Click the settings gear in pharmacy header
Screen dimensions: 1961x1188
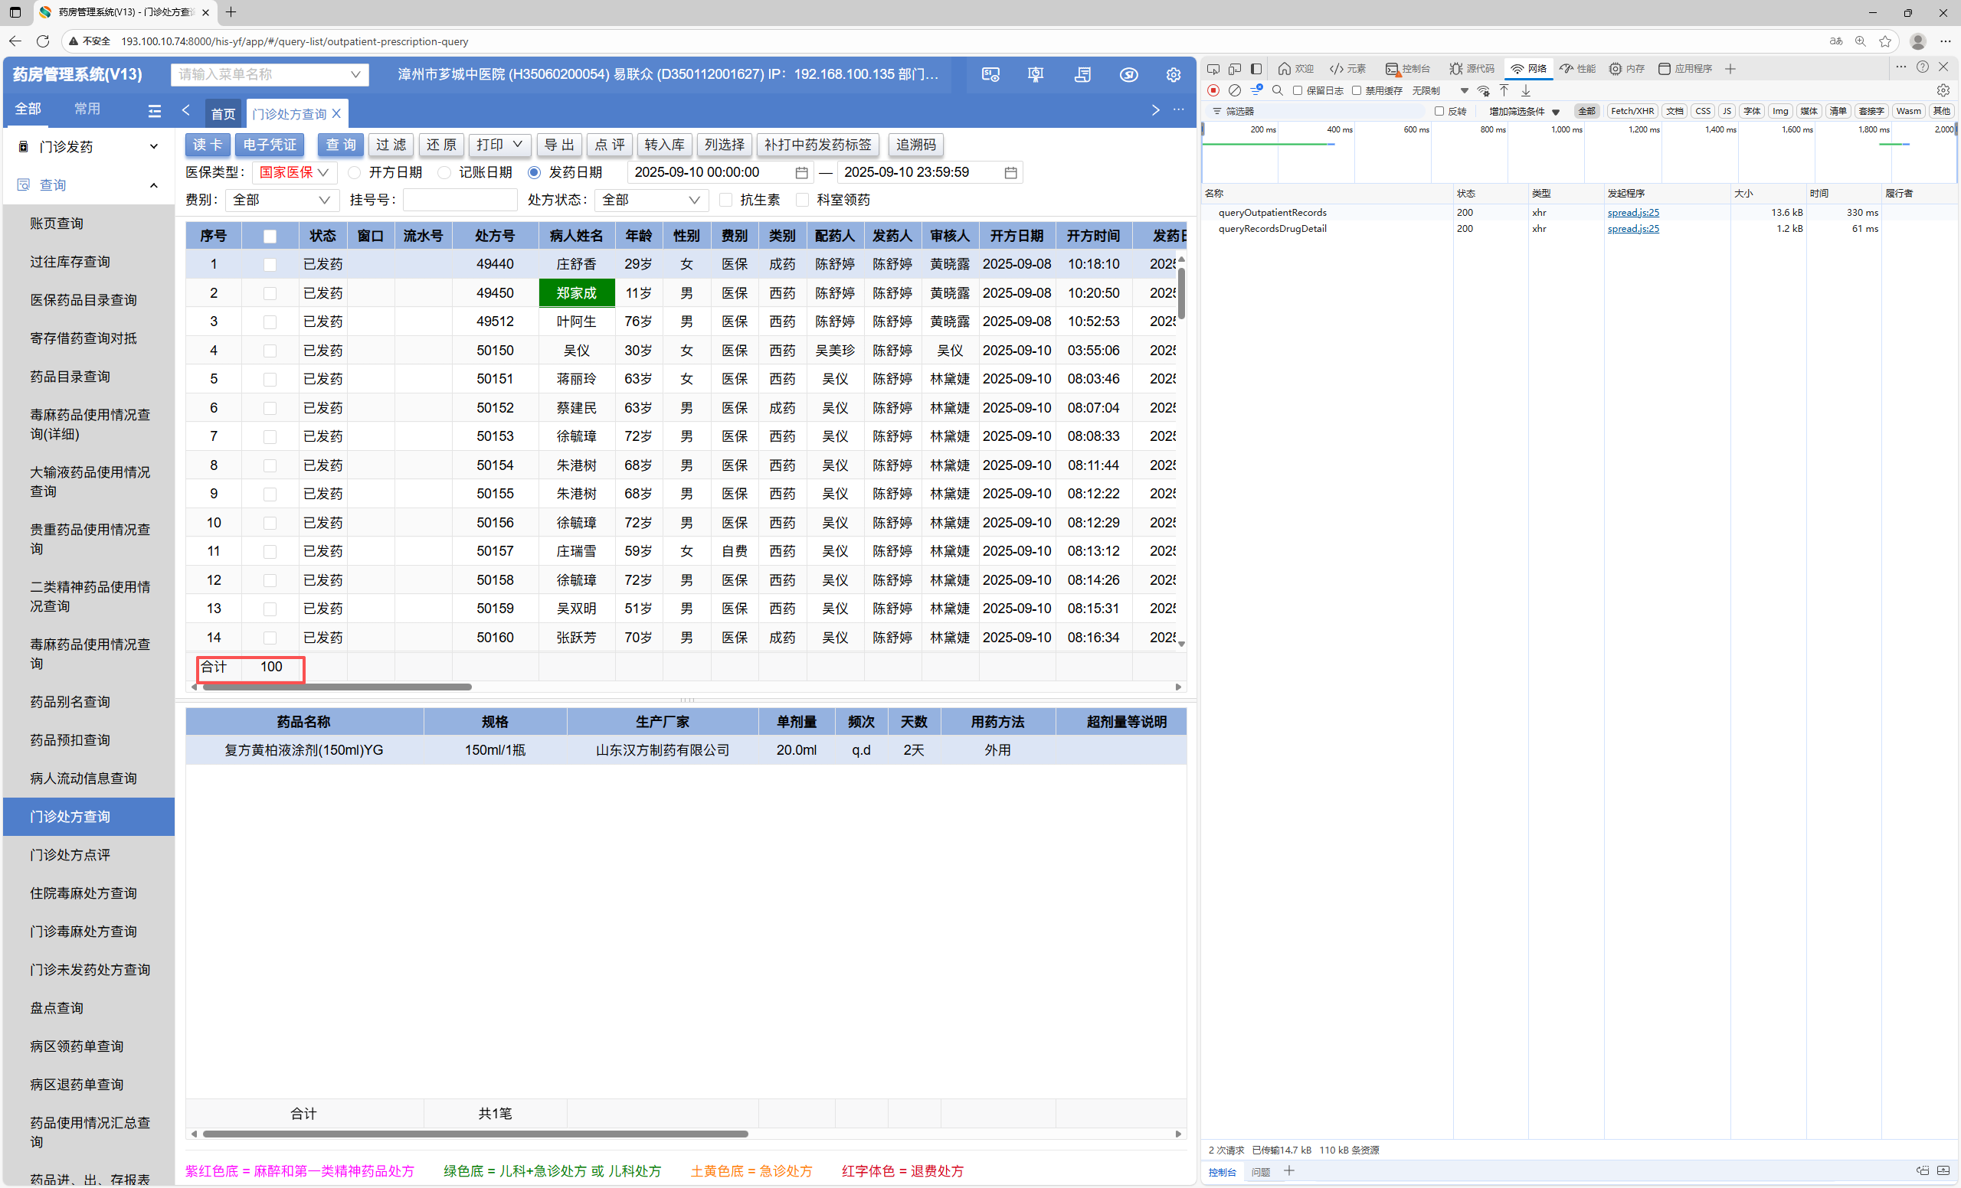point(1172,75)
